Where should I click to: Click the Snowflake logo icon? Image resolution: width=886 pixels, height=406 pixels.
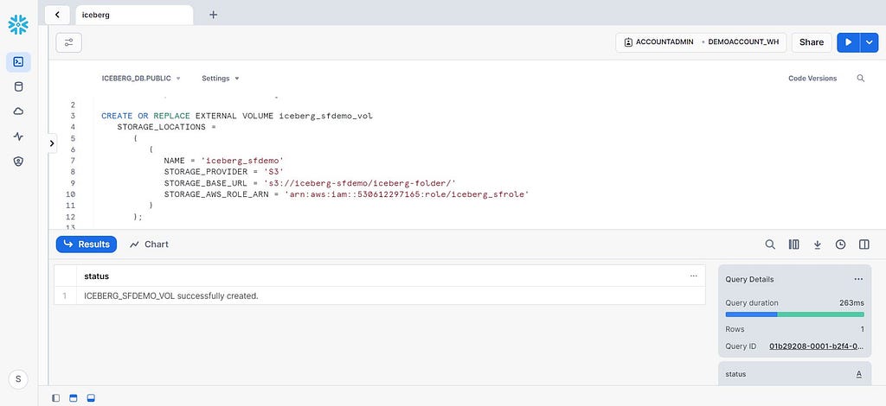point(18,25)
